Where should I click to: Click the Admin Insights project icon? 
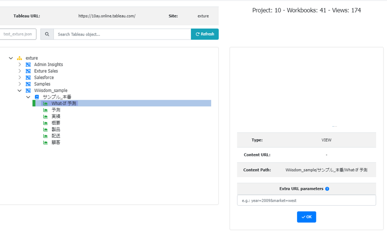tap(28, 65)
